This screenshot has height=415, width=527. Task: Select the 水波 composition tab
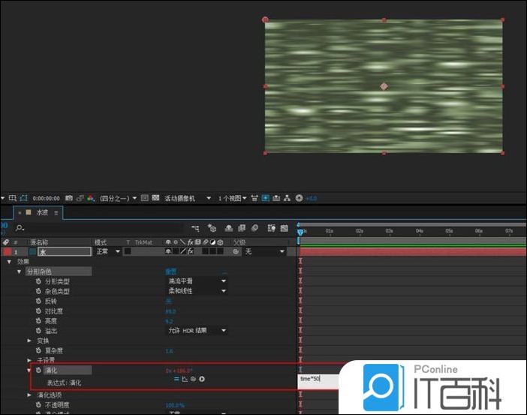point(42,212)
